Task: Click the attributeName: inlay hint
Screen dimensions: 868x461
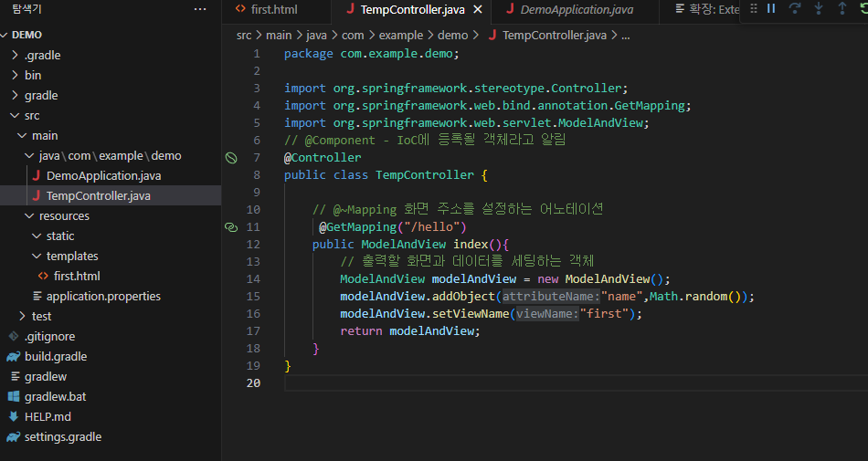Action: (551, 297)
